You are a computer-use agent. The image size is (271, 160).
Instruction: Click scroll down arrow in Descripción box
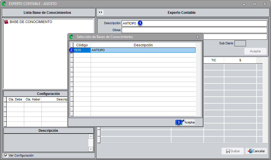pos(91,149)
